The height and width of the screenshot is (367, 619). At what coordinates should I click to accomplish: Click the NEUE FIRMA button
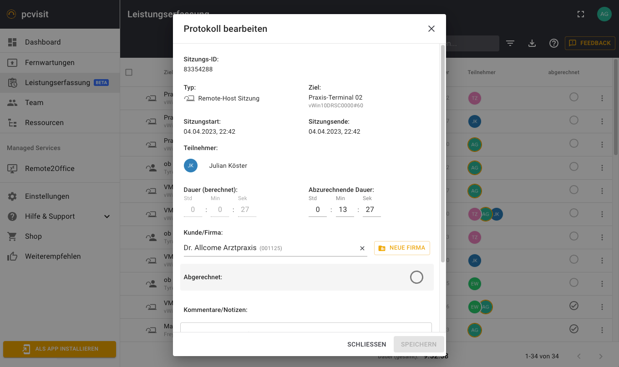click(x=402, y=248)
